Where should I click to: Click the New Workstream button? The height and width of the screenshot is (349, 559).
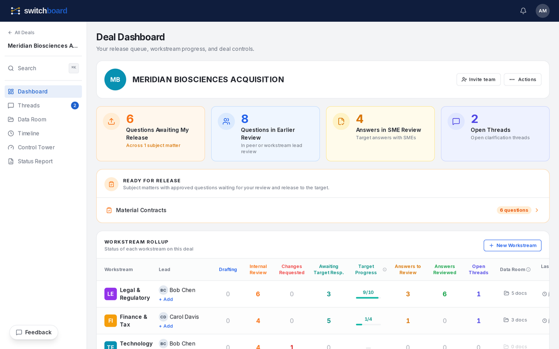point(512,245)
